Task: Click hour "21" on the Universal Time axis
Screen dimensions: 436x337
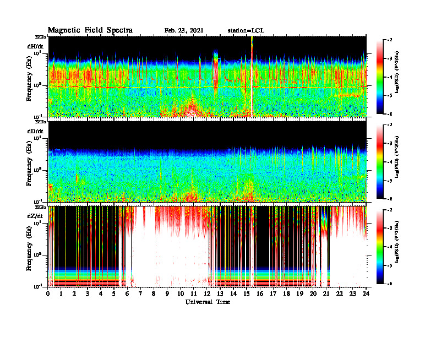Action: coord(326,294)
